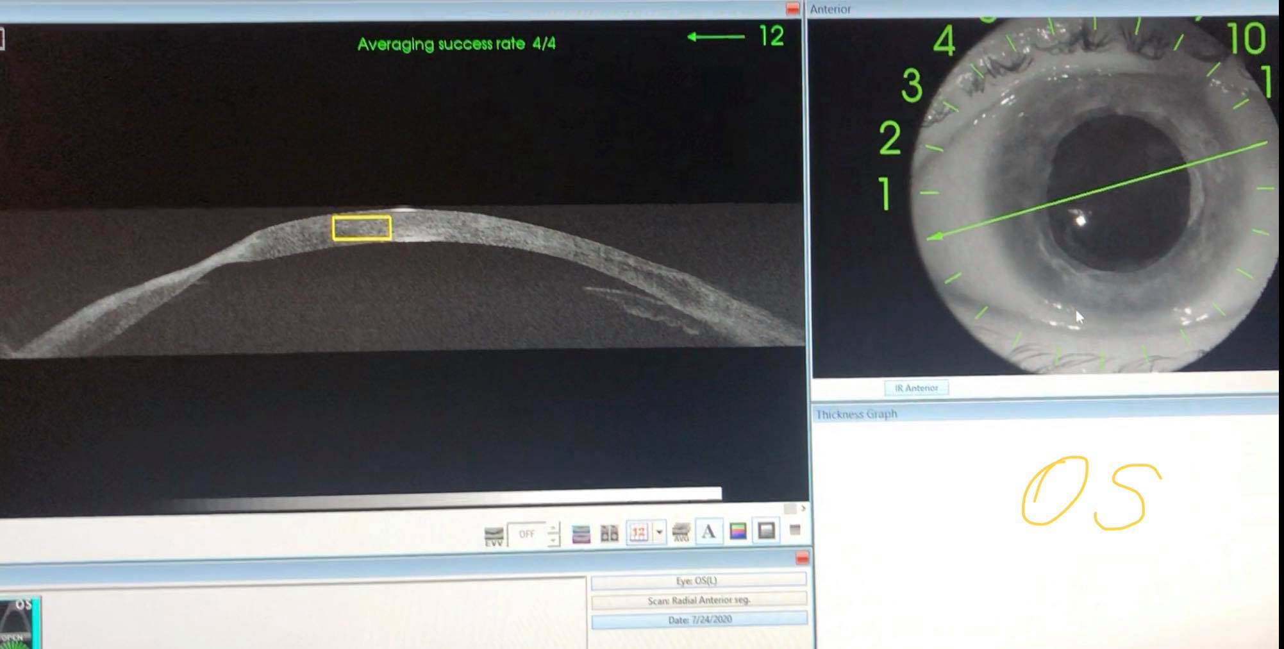The height and width of the screenshot is (649, 1284).
Task: Open the OS scan thumbnail
Action: point(19,622)
